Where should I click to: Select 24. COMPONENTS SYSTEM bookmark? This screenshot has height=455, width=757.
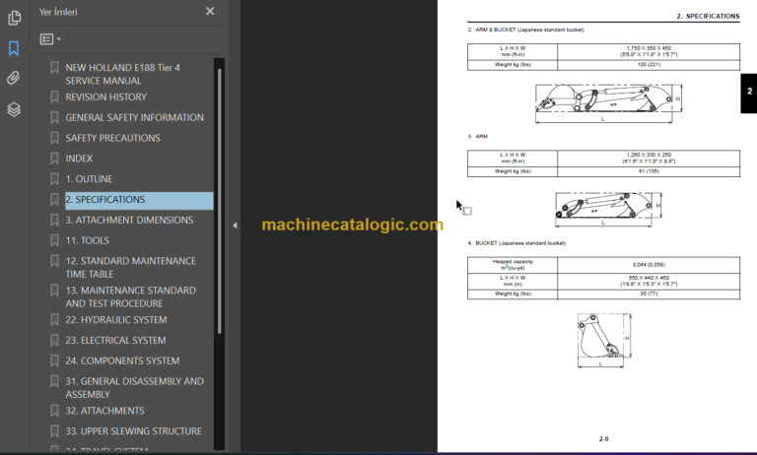(x=122, y=360)
